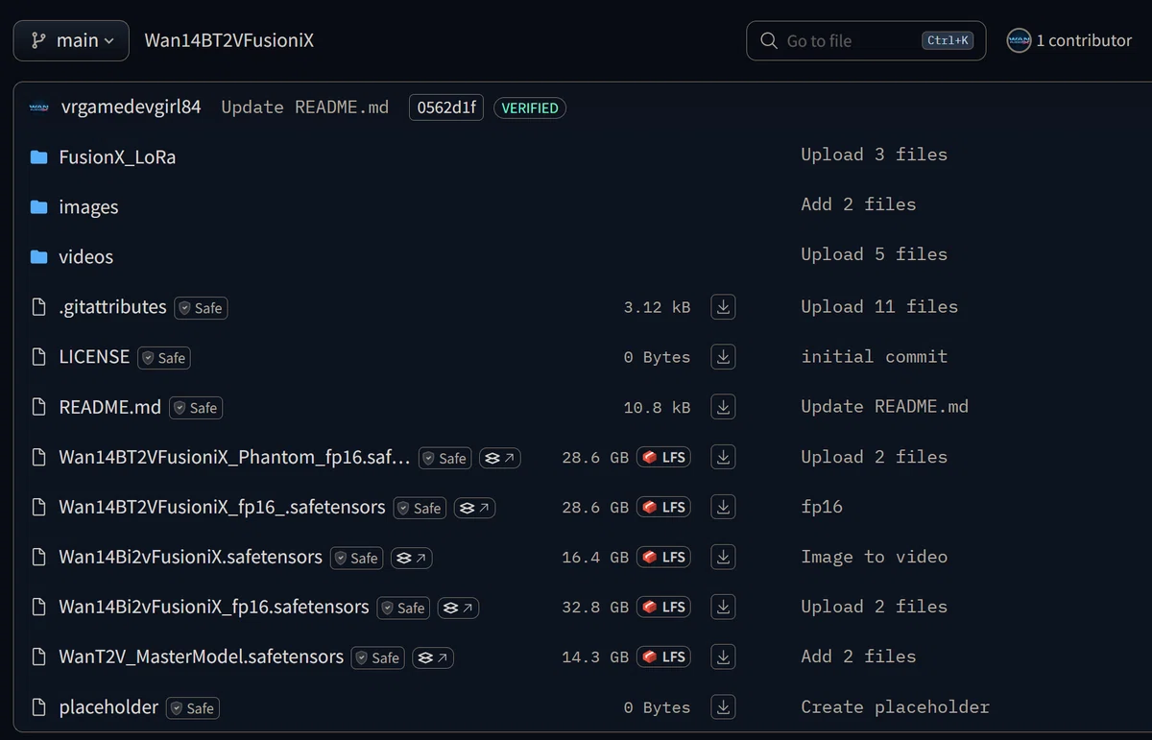Click the vrgamedevgirl84 avatar icon
This screenshot has height=740, width=1152.
tap(38, 107)
